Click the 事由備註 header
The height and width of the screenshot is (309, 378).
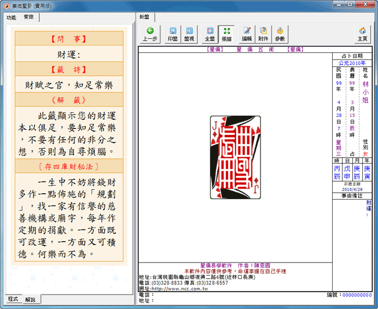point(352,196)
